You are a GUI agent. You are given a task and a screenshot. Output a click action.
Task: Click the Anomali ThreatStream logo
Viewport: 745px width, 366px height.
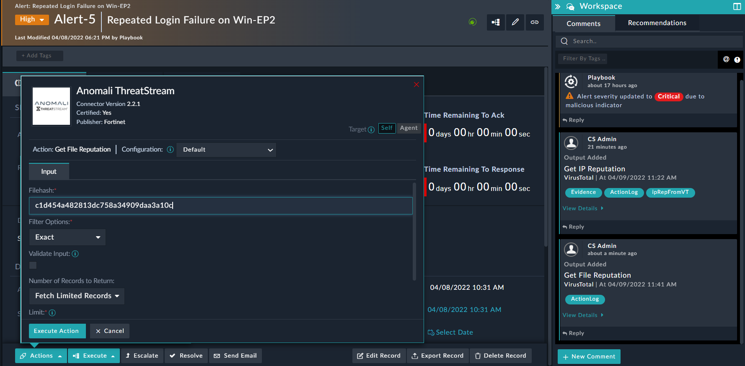(52, 106)
